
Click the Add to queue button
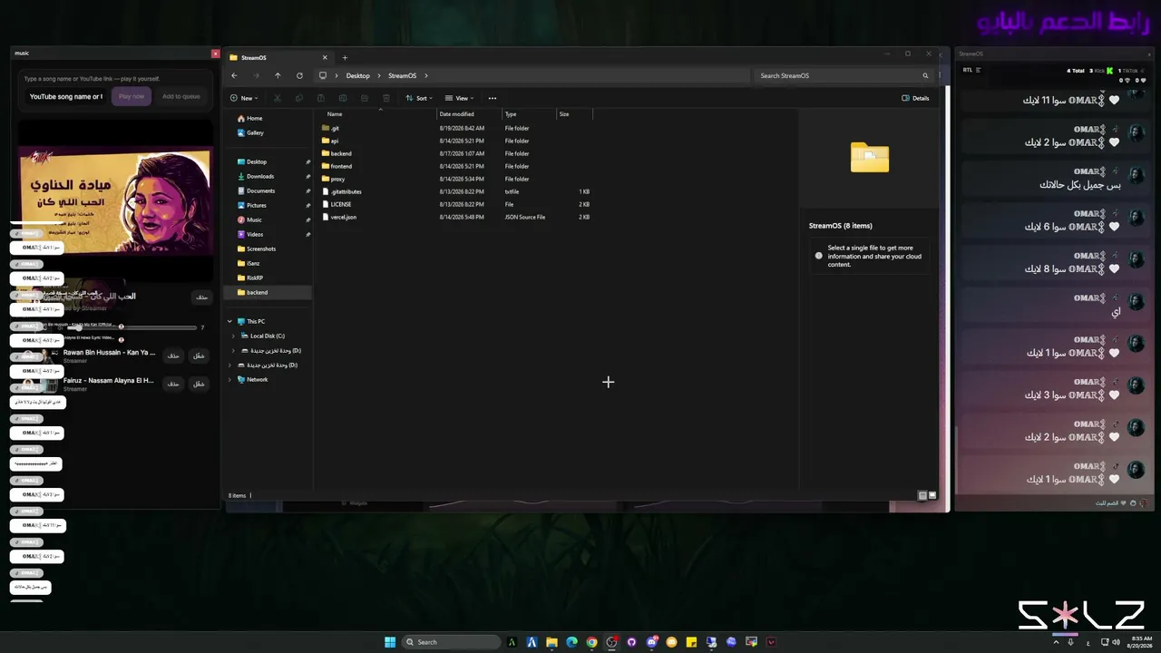coord(181,96)
